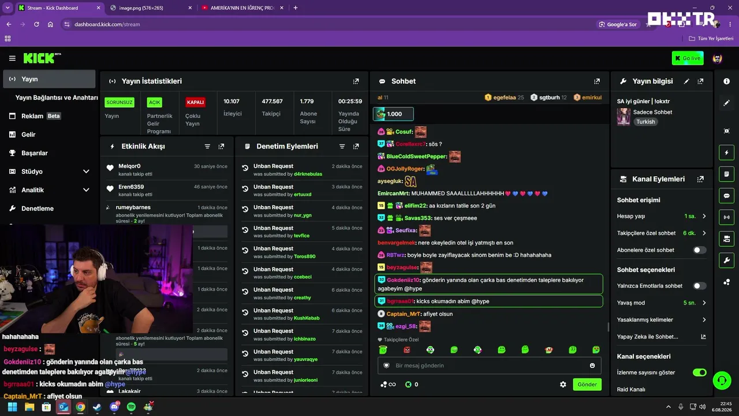Open Tüm Yer İşaretleri bookmarks folder
The width and height of the screenshot is (739, 416).
pyautogui.click(x=711, y=39)
